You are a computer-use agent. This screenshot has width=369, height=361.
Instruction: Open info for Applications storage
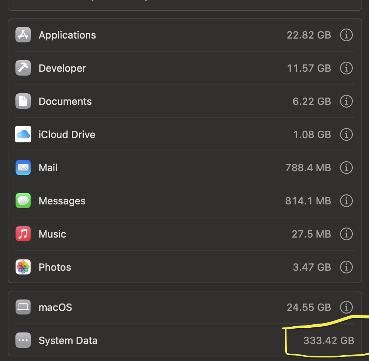(346, 35)
